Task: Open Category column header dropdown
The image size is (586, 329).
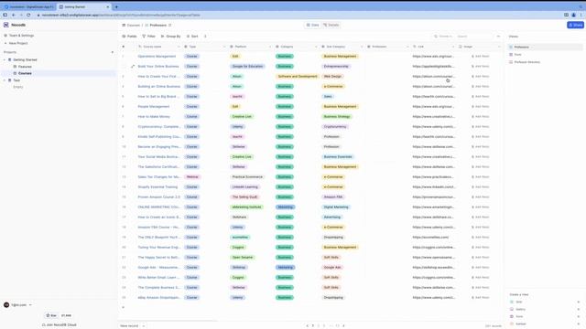Action: coord(316,47)
